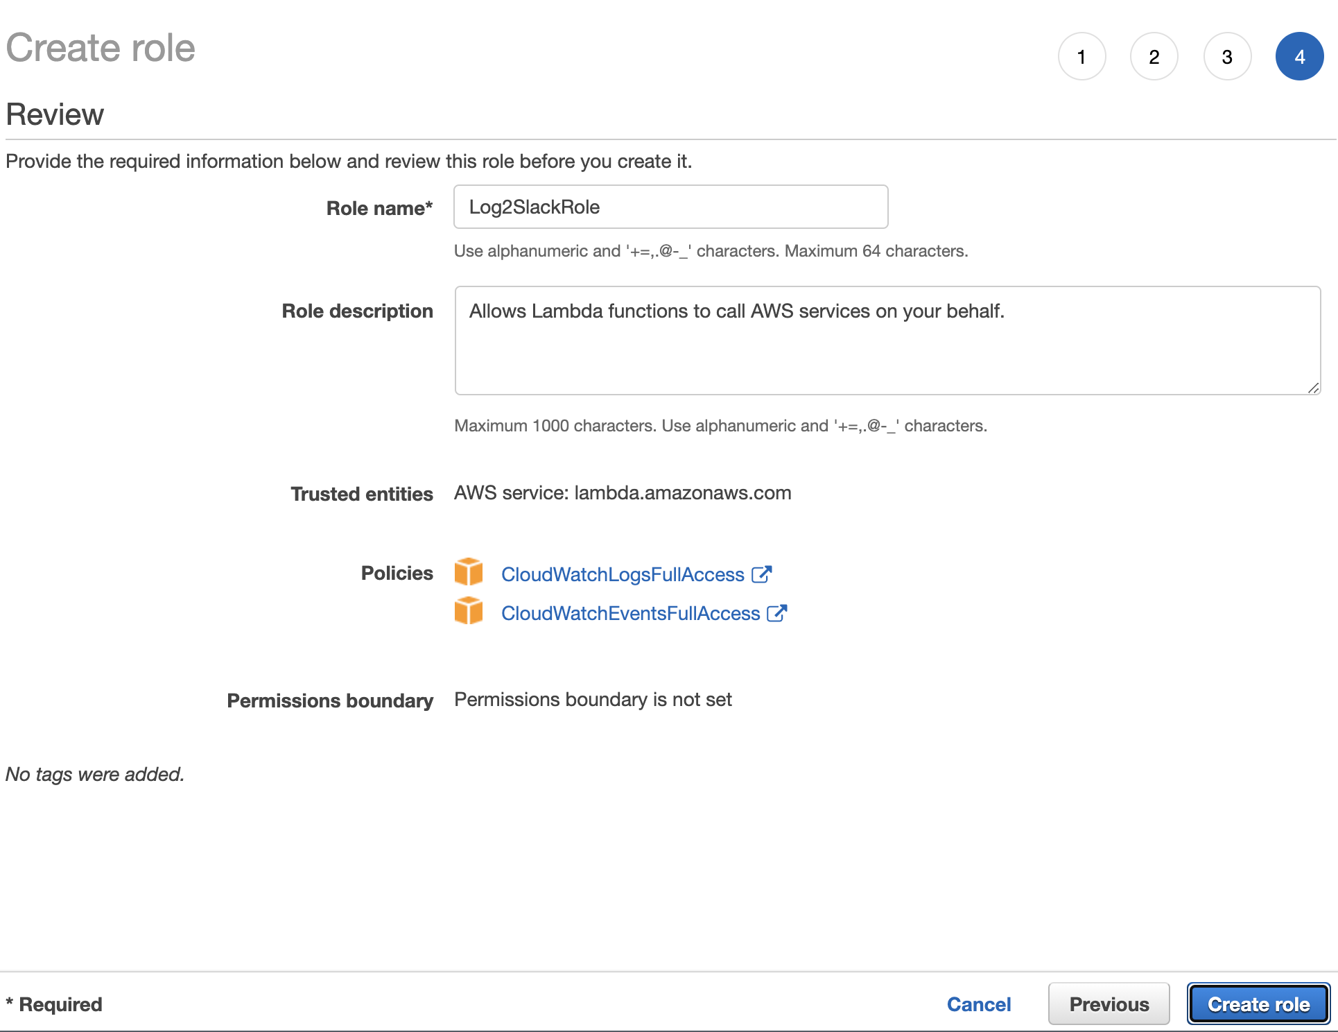Click the Create role page title
1338x1032 pixels.
[101, 48]
